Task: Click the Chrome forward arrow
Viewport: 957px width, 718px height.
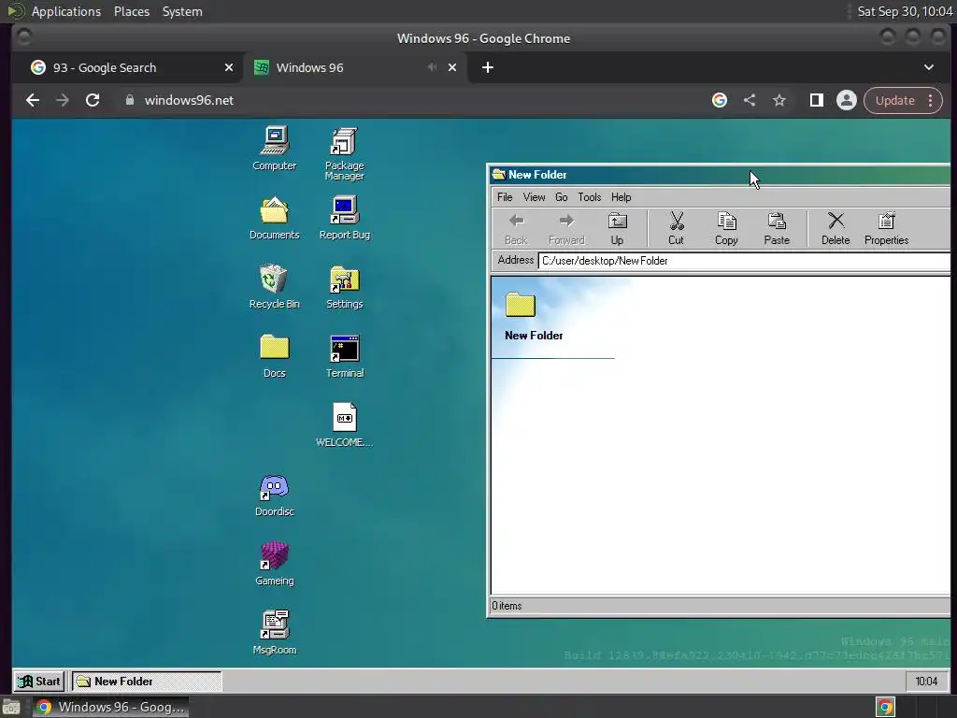Action: click(63, 100)
